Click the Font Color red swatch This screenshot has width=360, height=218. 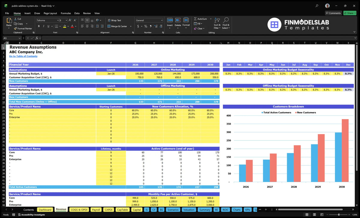click(x=72, y=26)
